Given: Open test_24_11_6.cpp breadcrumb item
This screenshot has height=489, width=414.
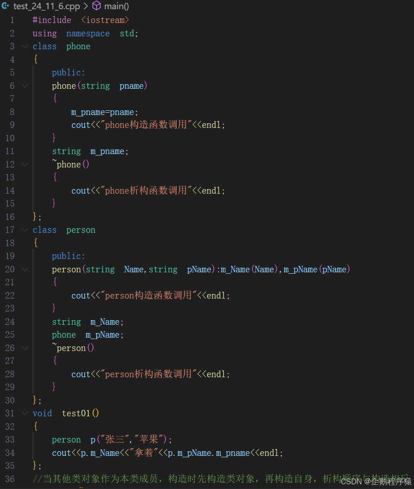Looking at the screenshot, I should [46, 6].
